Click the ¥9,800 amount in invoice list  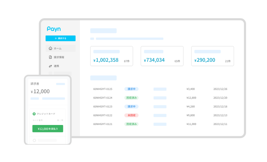[191, 115]
